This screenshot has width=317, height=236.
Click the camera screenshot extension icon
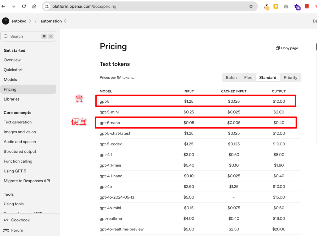click(286, 6)
